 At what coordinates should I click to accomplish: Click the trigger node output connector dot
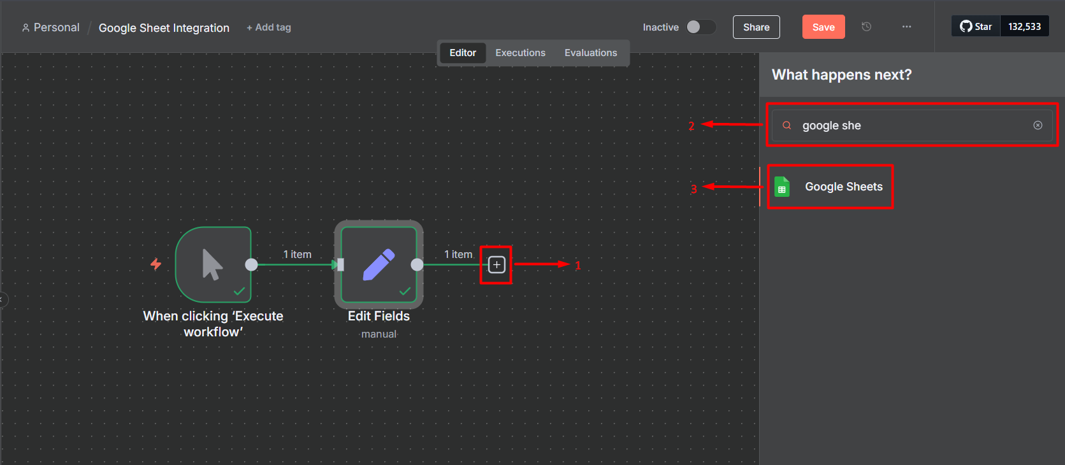click(252, 264)
